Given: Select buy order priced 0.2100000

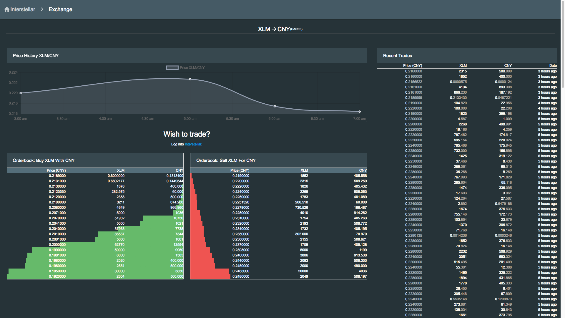Looking at the screenshot, I should pos(95,202).
